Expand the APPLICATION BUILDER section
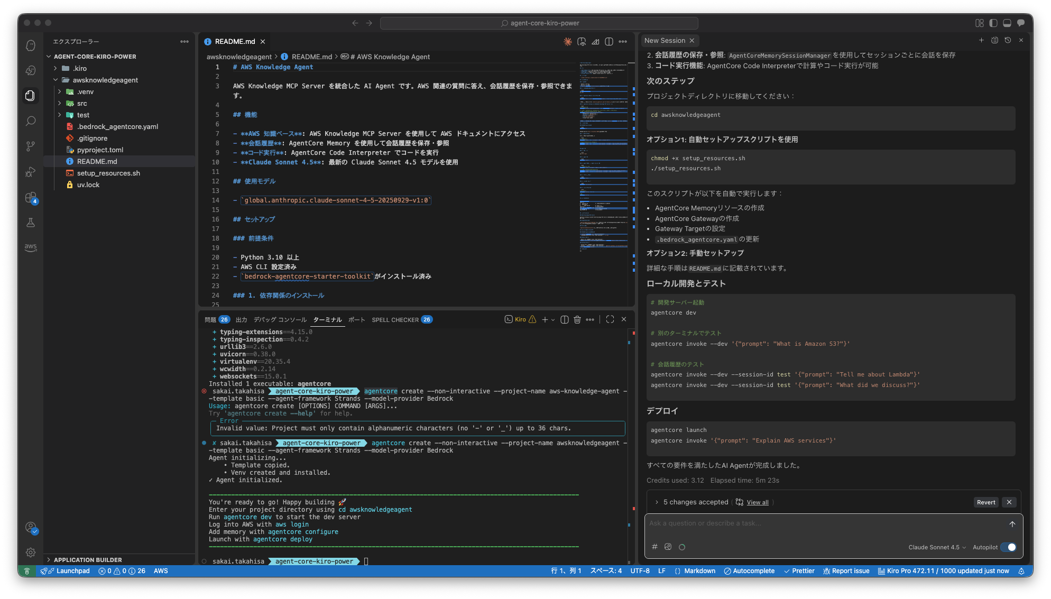The height and width of the screenshot is (599, 1051). pos(88,559)
